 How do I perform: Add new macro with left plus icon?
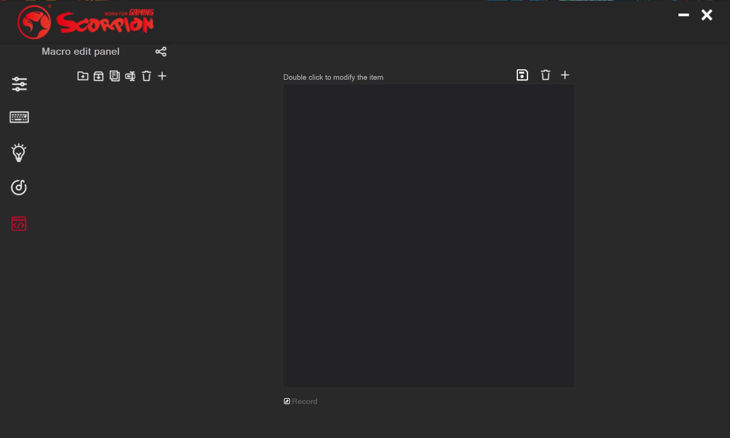(x=162, y=76)
